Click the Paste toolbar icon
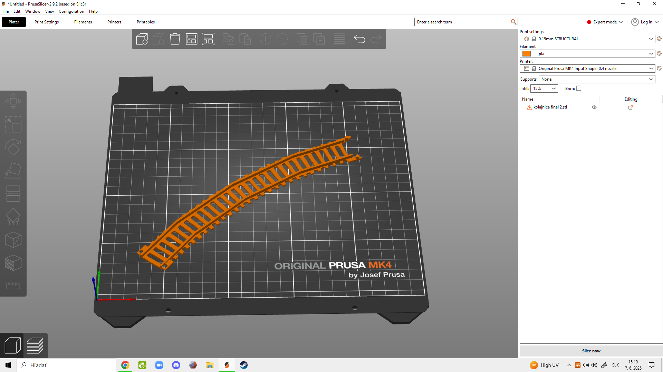 tap(245, 39)
